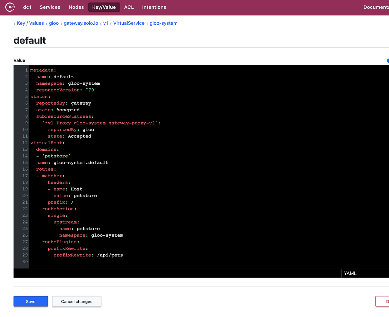389x317 pixels.
Task: Go back to Key / Values root
Action: 30,23
